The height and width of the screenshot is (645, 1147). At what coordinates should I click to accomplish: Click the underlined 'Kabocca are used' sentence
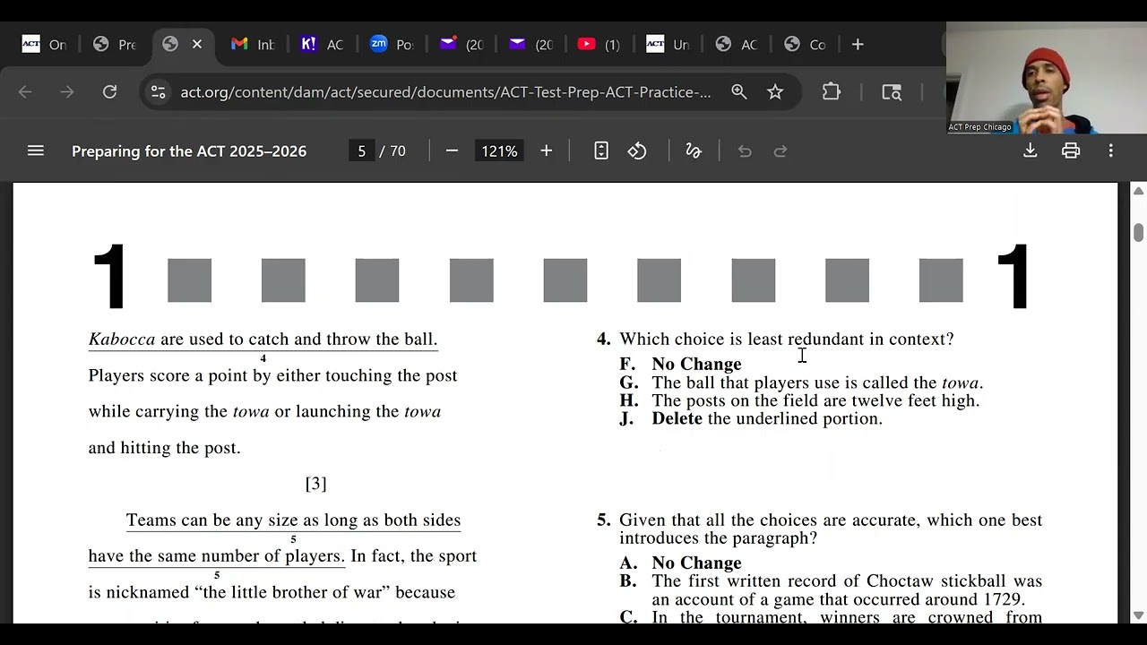(263, 339)
